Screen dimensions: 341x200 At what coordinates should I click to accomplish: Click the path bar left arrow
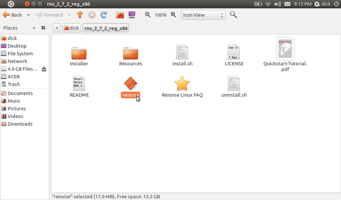tap(57, 28)
